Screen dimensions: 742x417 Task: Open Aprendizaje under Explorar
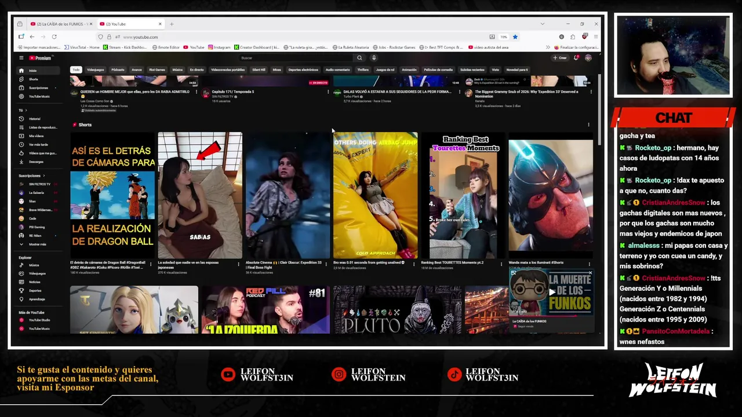[x=39, y=299]
